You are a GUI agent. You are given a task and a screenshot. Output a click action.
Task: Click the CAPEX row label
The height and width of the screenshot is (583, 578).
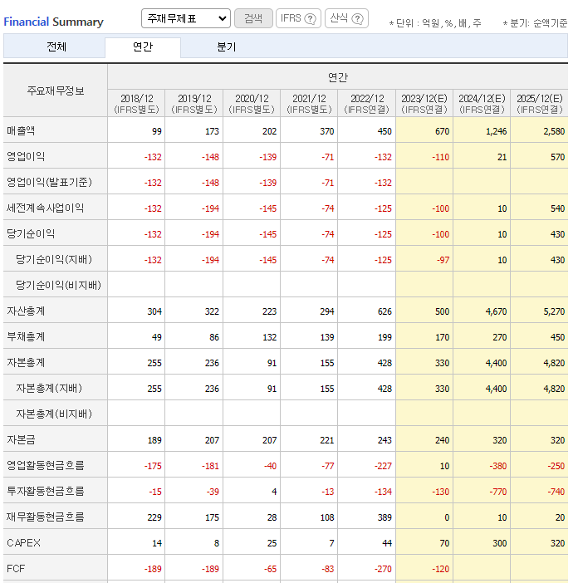pos(23,543)
